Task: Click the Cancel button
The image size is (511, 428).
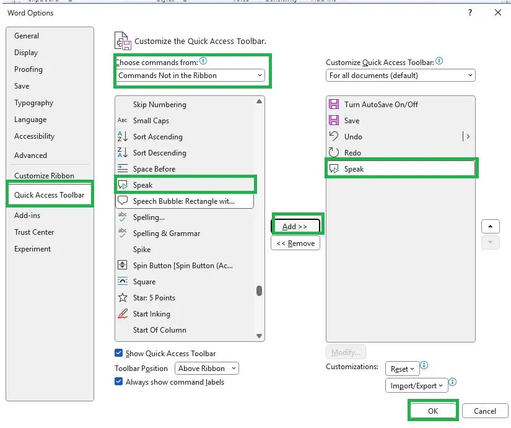Action: (484, 411)
